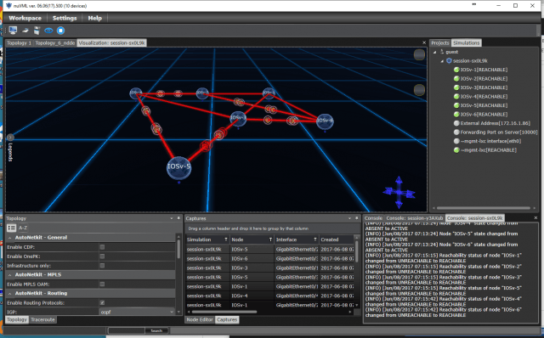
Task: Collapse AutoNetkit - General section
Action: click(x=9, y=238)
